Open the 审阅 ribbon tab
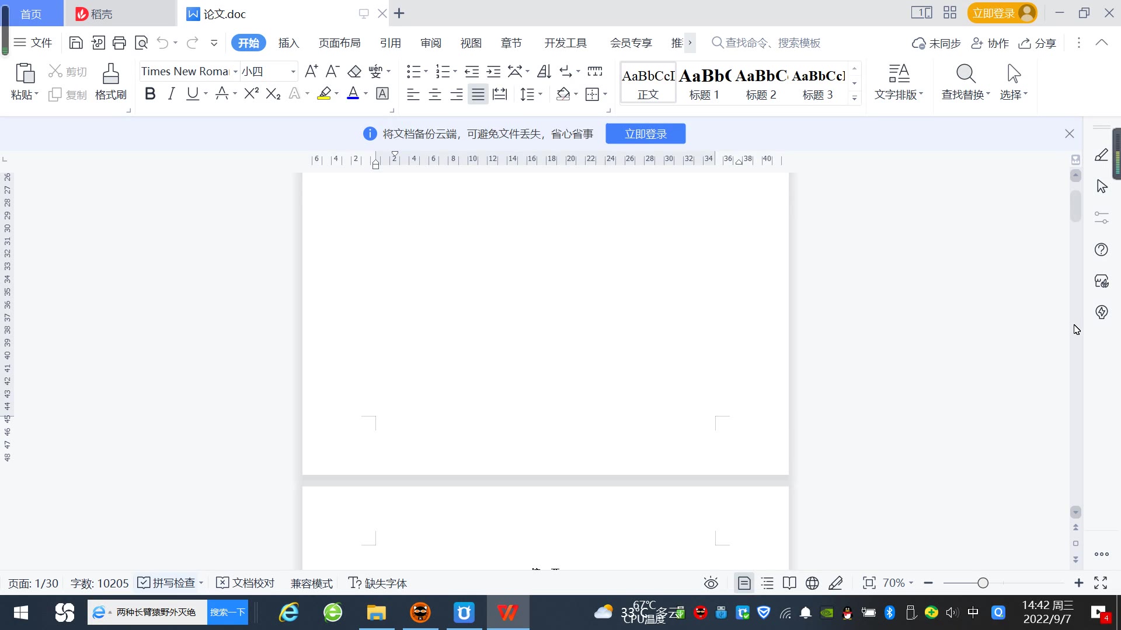Screen dimensions: 1121x630 (x=430, y=43)
